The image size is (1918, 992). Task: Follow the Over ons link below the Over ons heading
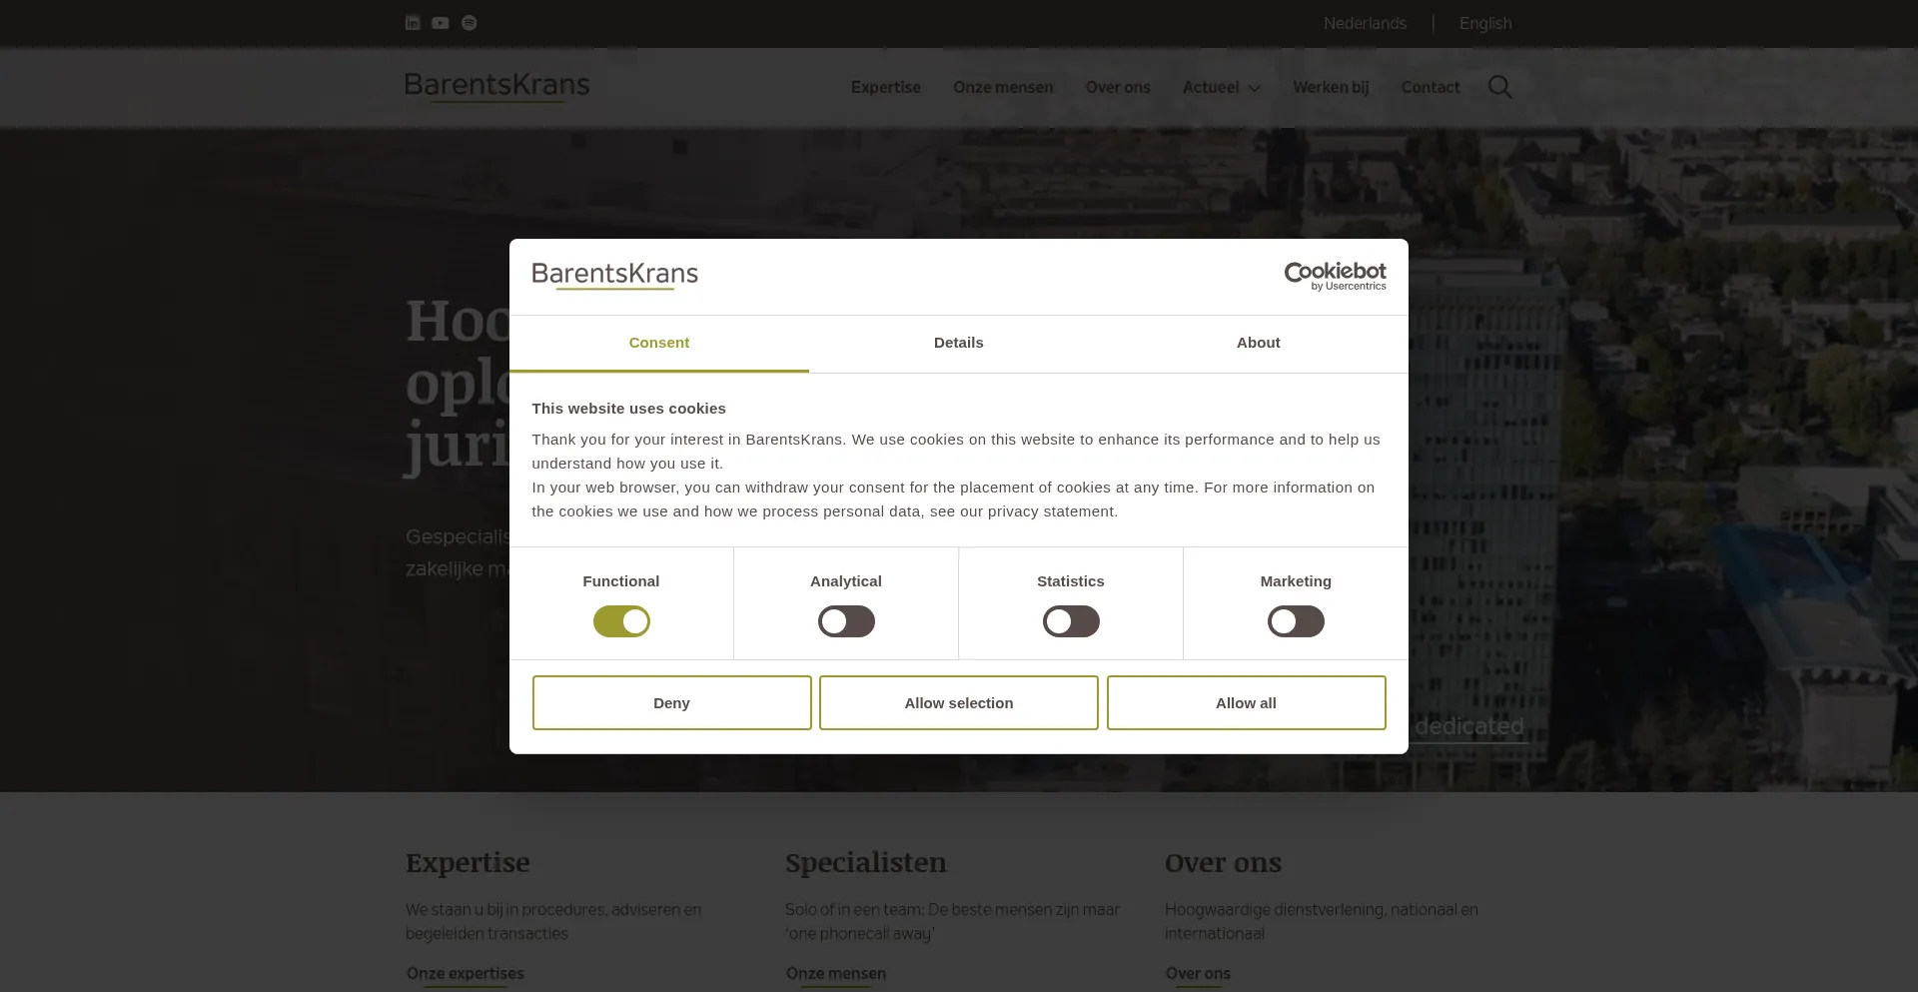[1198, 974]
